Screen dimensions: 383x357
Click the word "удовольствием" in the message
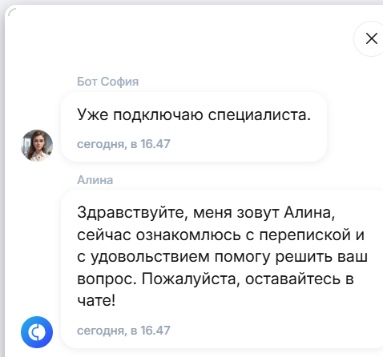[151, 257]
